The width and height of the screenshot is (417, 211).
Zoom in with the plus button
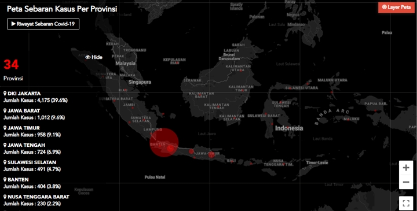pyautogui.click(x=406, y=168)
